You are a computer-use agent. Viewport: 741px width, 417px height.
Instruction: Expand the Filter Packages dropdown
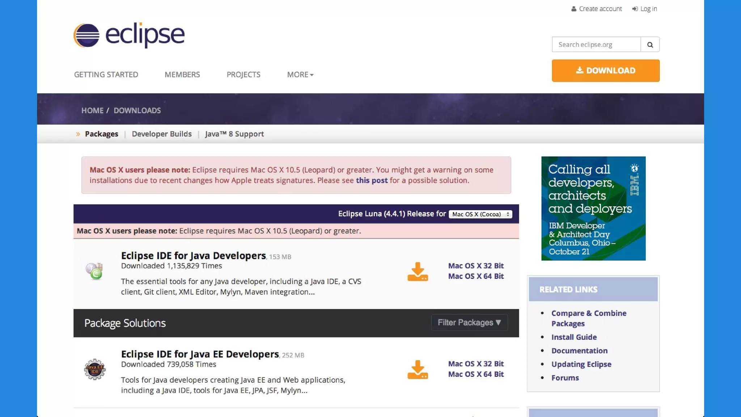[x=469, y=323]
